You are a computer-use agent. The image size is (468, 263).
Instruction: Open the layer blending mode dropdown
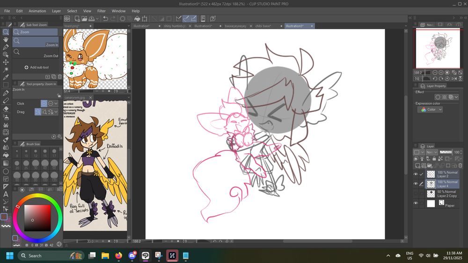(431, 152)
